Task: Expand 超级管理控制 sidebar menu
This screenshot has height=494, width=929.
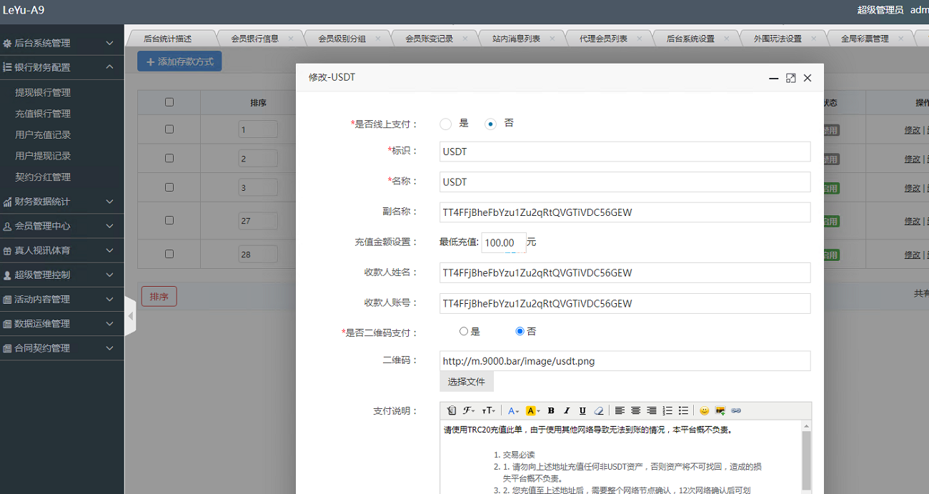Action: point(62,275)
